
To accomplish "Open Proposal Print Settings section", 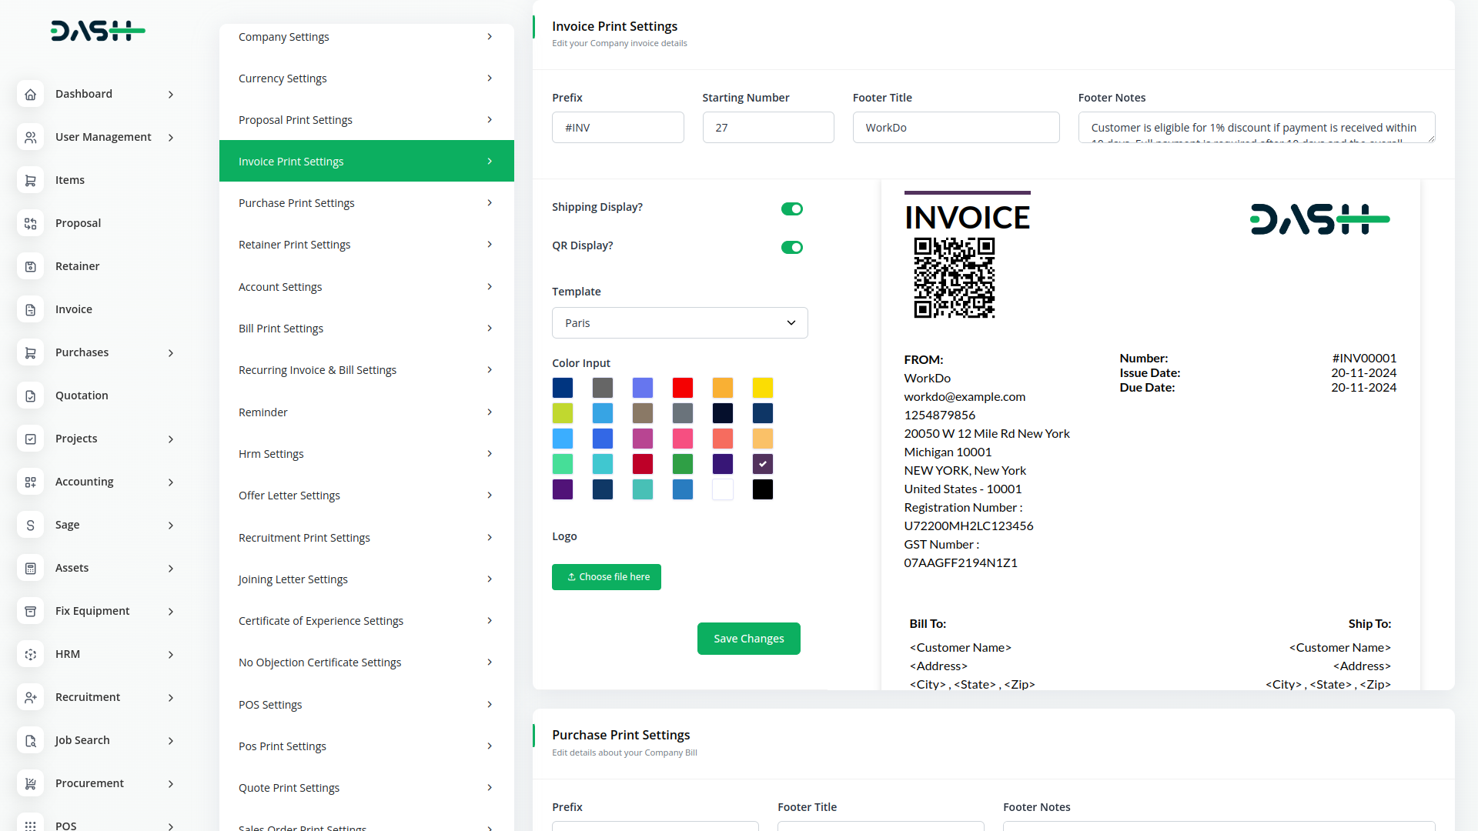I will 366,120.
